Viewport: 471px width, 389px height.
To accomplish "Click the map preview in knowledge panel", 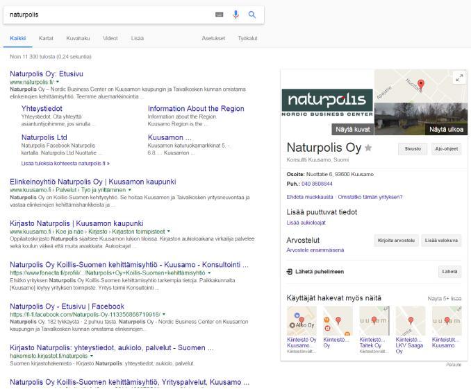I will [x=420, y=86].
